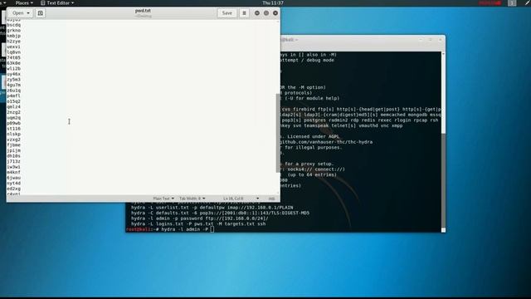Click the line 'lq8vn' in editor

(x=14, y=52)
